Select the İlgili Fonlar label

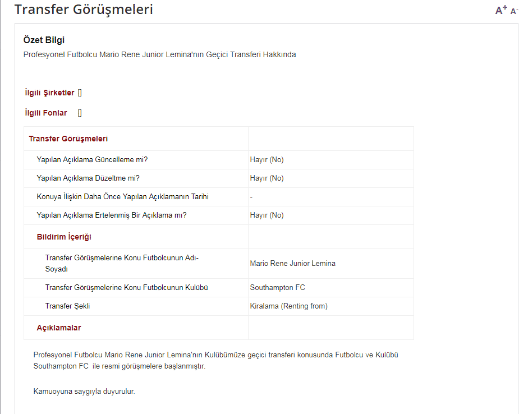pyautogui.click(x=46, y=113)
